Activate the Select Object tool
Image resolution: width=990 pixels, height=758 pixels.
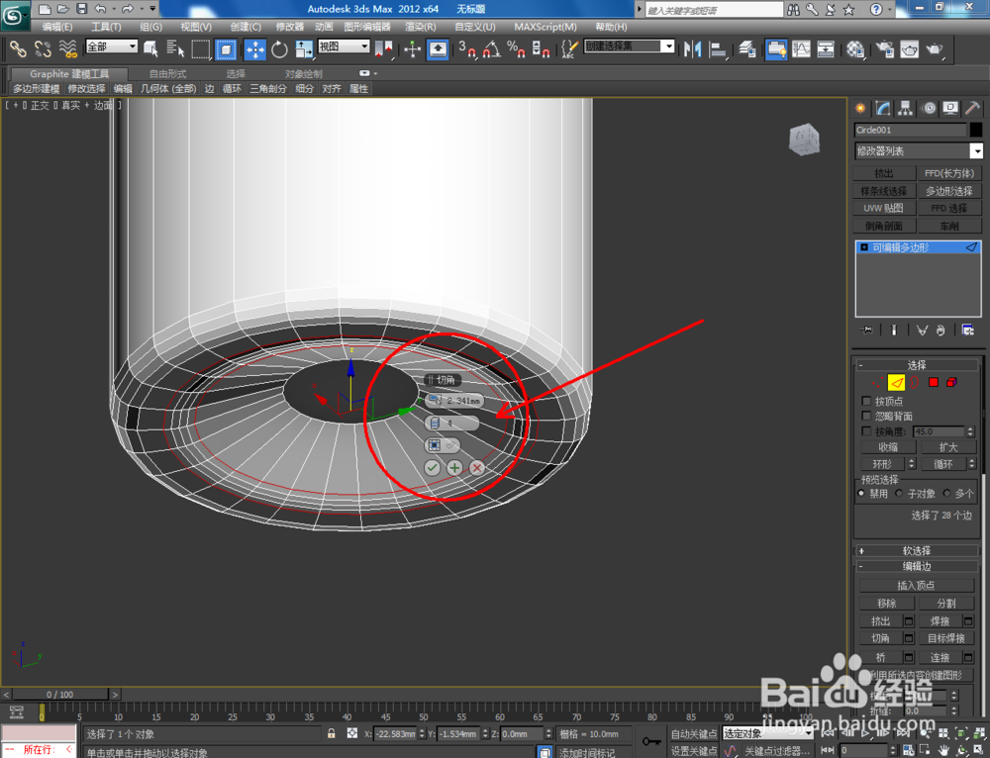coord(150,48)
